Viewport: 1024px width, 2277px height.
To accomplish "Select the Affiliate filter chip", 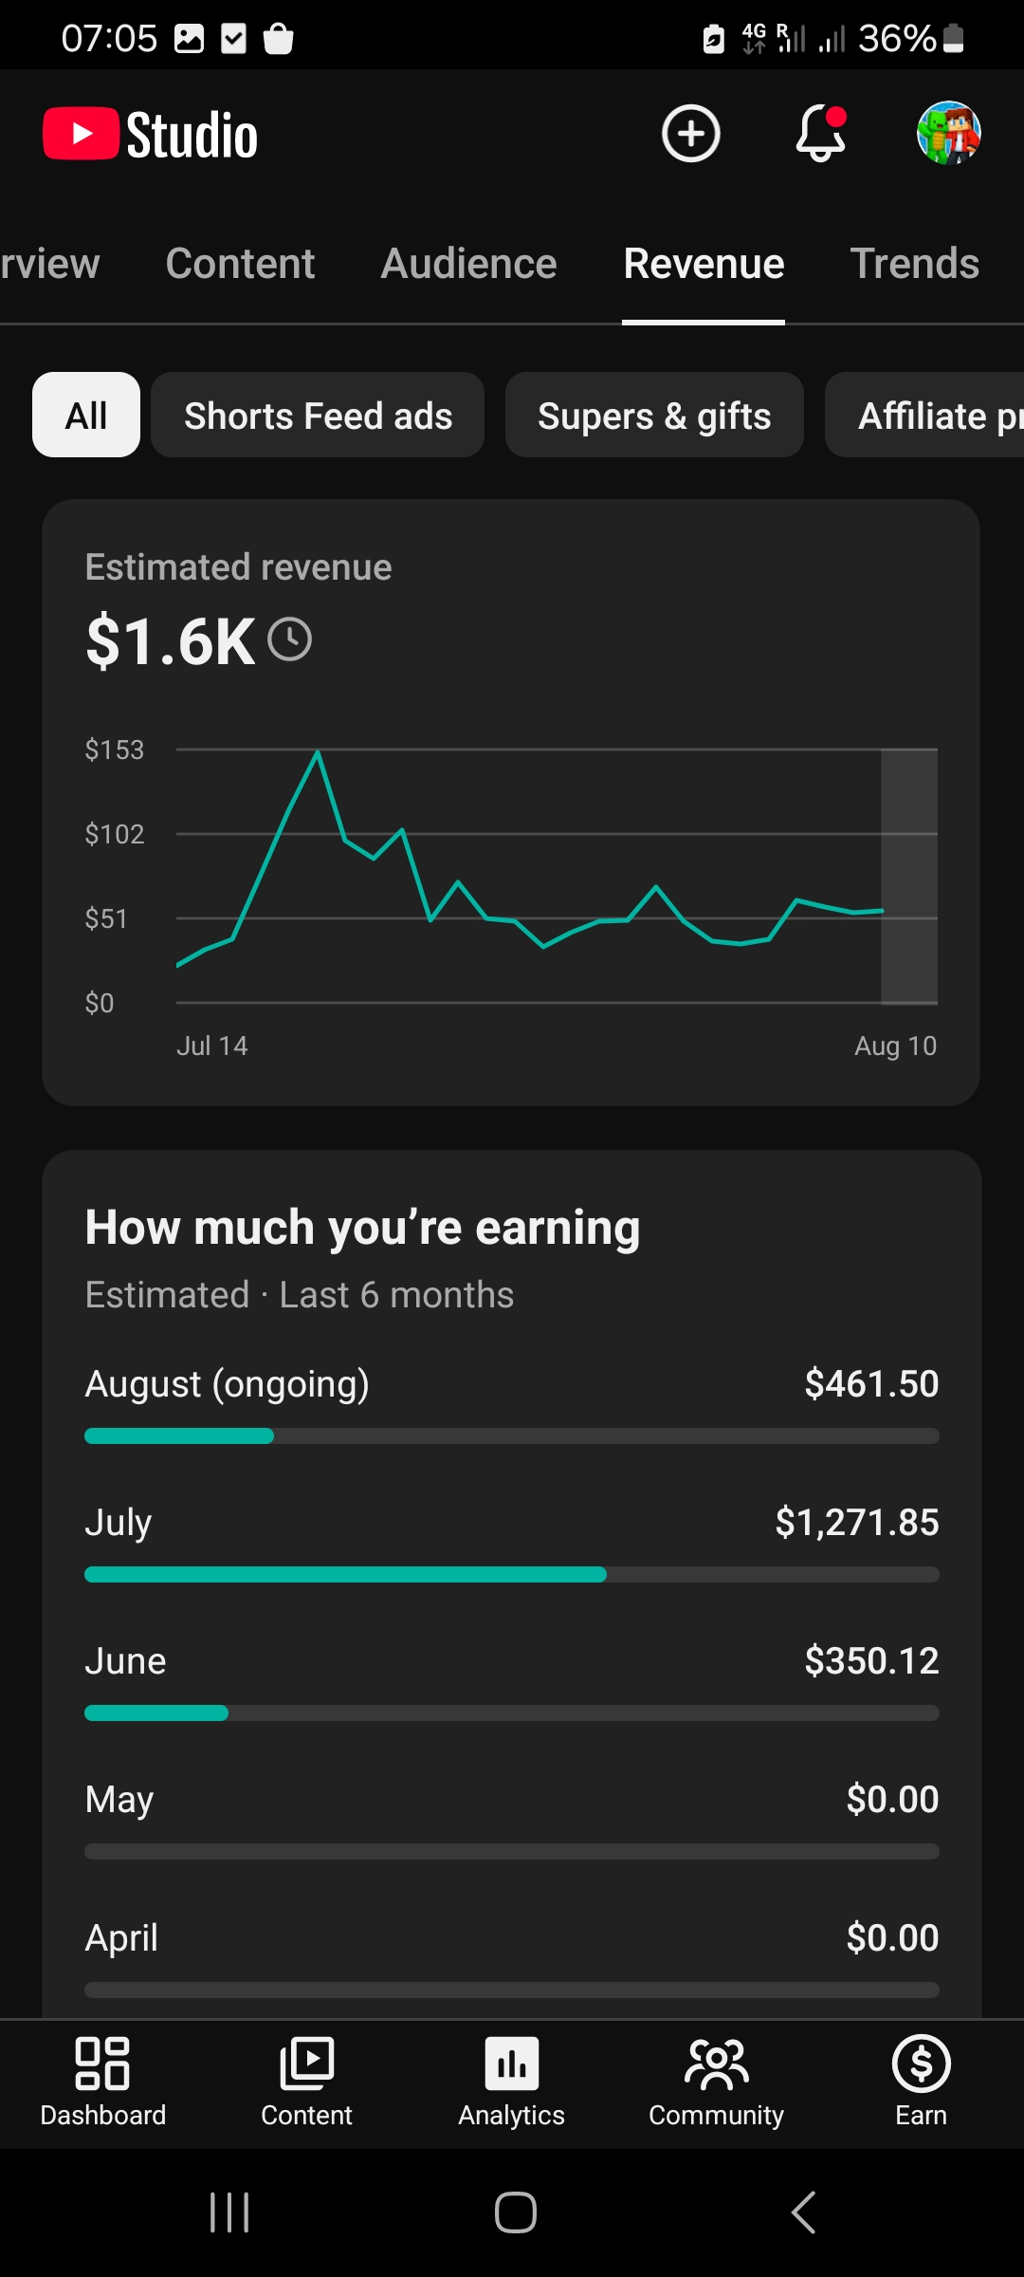I will [x=924, y=415].
